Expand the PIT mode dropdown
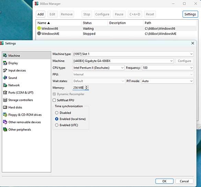Screen dimensions: 201x187 coord(167,81)
